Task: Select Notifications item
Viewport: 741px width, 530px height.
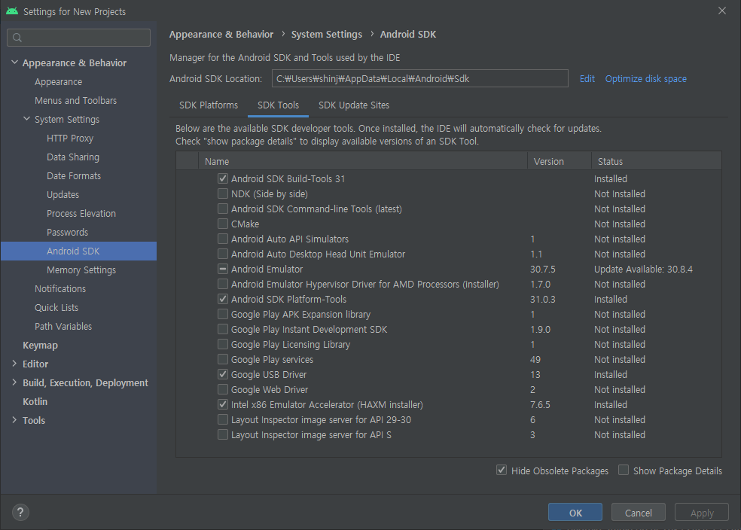Action: pos(60,288)
